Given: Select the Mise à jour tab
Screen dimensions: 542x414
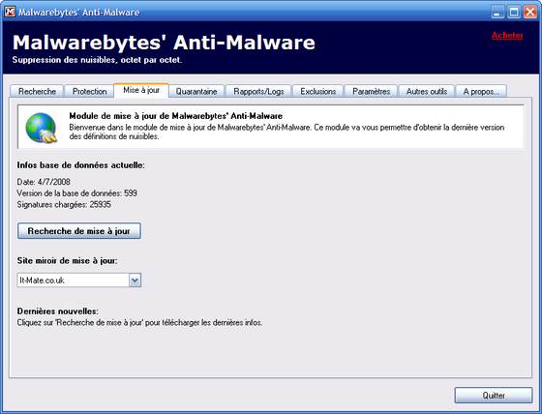Looking at the screenshot, I should (141, 91).
